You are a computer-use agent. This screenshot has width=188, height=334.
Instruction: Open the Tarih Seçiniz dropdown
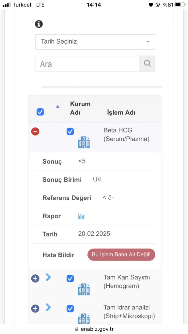pyautogui.click(x=95, y=41)
